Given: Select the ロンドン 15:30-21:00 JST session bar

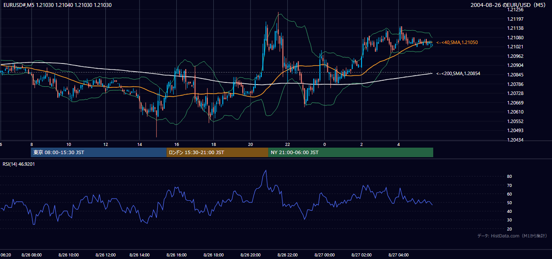Looking at the screenshot, I should click(x=217, y=152).
